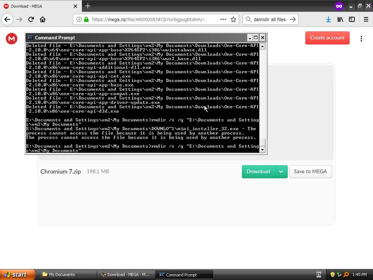Click the private browsing mask icon

[339, 6]
